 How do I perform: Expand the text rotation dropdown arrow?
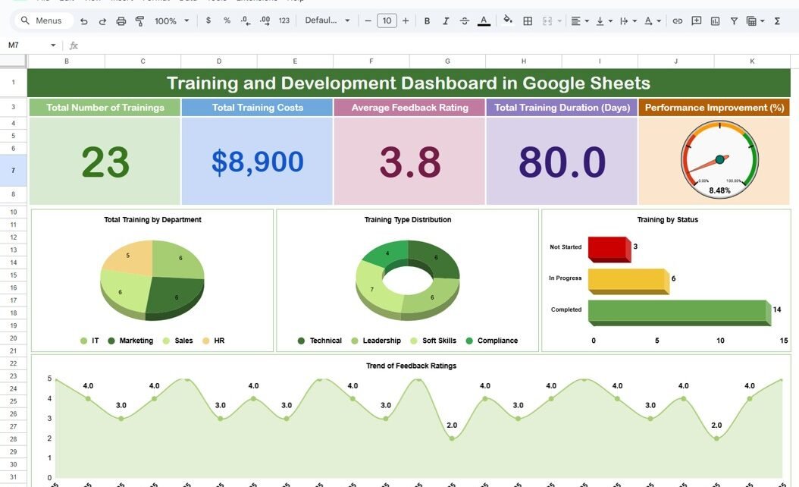659,21
